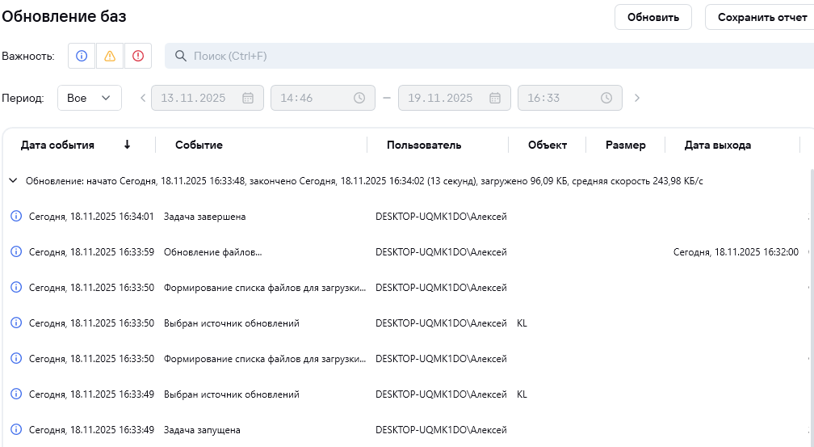Click info icon of Задача запущена row
814x447 pixels.
pyautogui.click(x=16, y=429)
